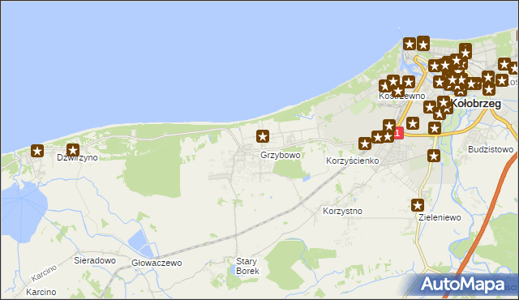Viewport: 519px width, 300px height.
Task: Click the Korzystno label
Action: point(342,211)
